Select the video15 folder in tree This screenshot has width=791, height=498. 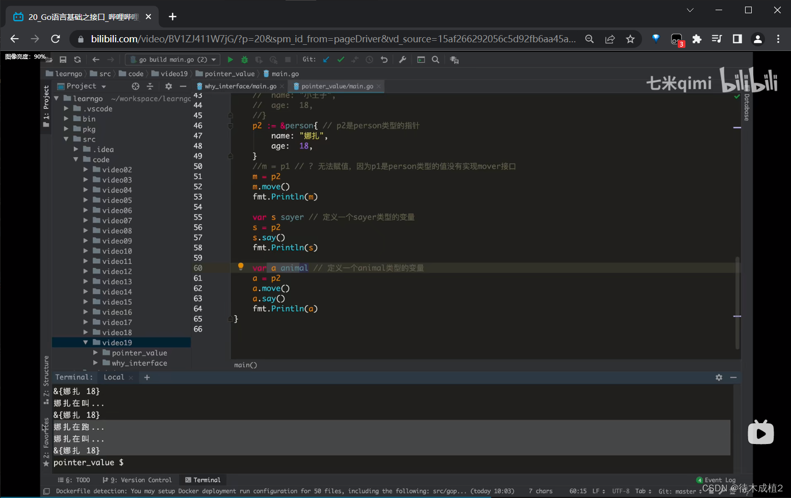117,302
